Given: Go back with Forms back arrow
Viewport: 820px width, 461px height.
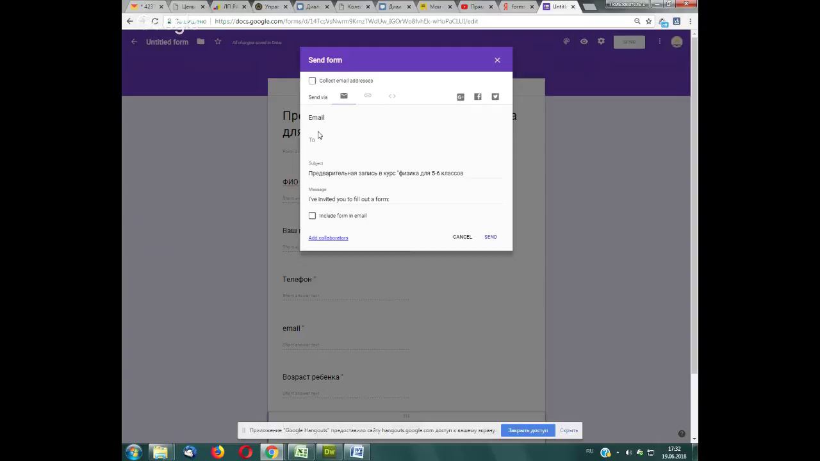Looking at the screenshot, I should pos(134,42).
